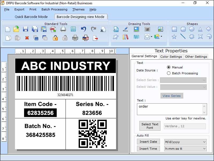Viewport: 214px width, 161px height.
Task: Open the Themes menu
Action: [x=78, y=9]
